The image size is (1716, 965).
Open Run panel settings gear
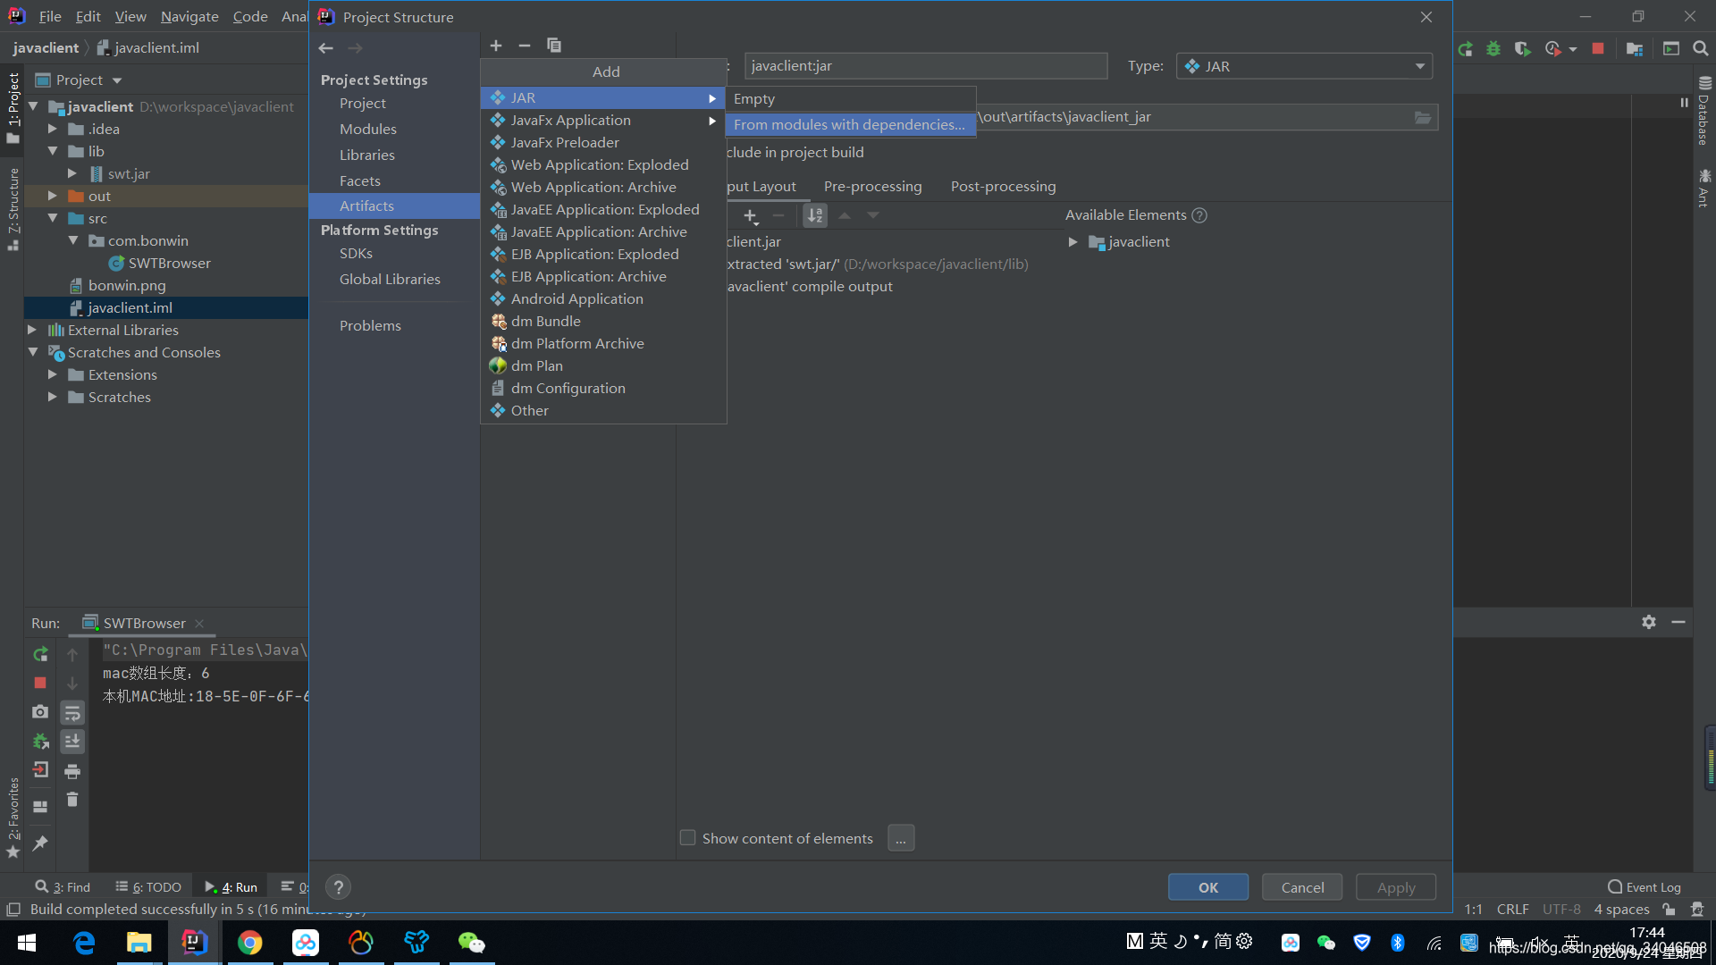[x=1649, y=622]
